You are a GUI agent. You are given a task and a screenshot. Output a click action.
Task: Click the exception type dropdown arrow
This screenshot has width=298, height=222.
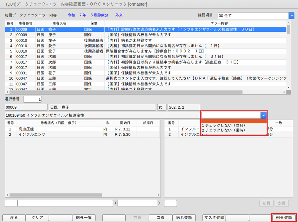263,115
